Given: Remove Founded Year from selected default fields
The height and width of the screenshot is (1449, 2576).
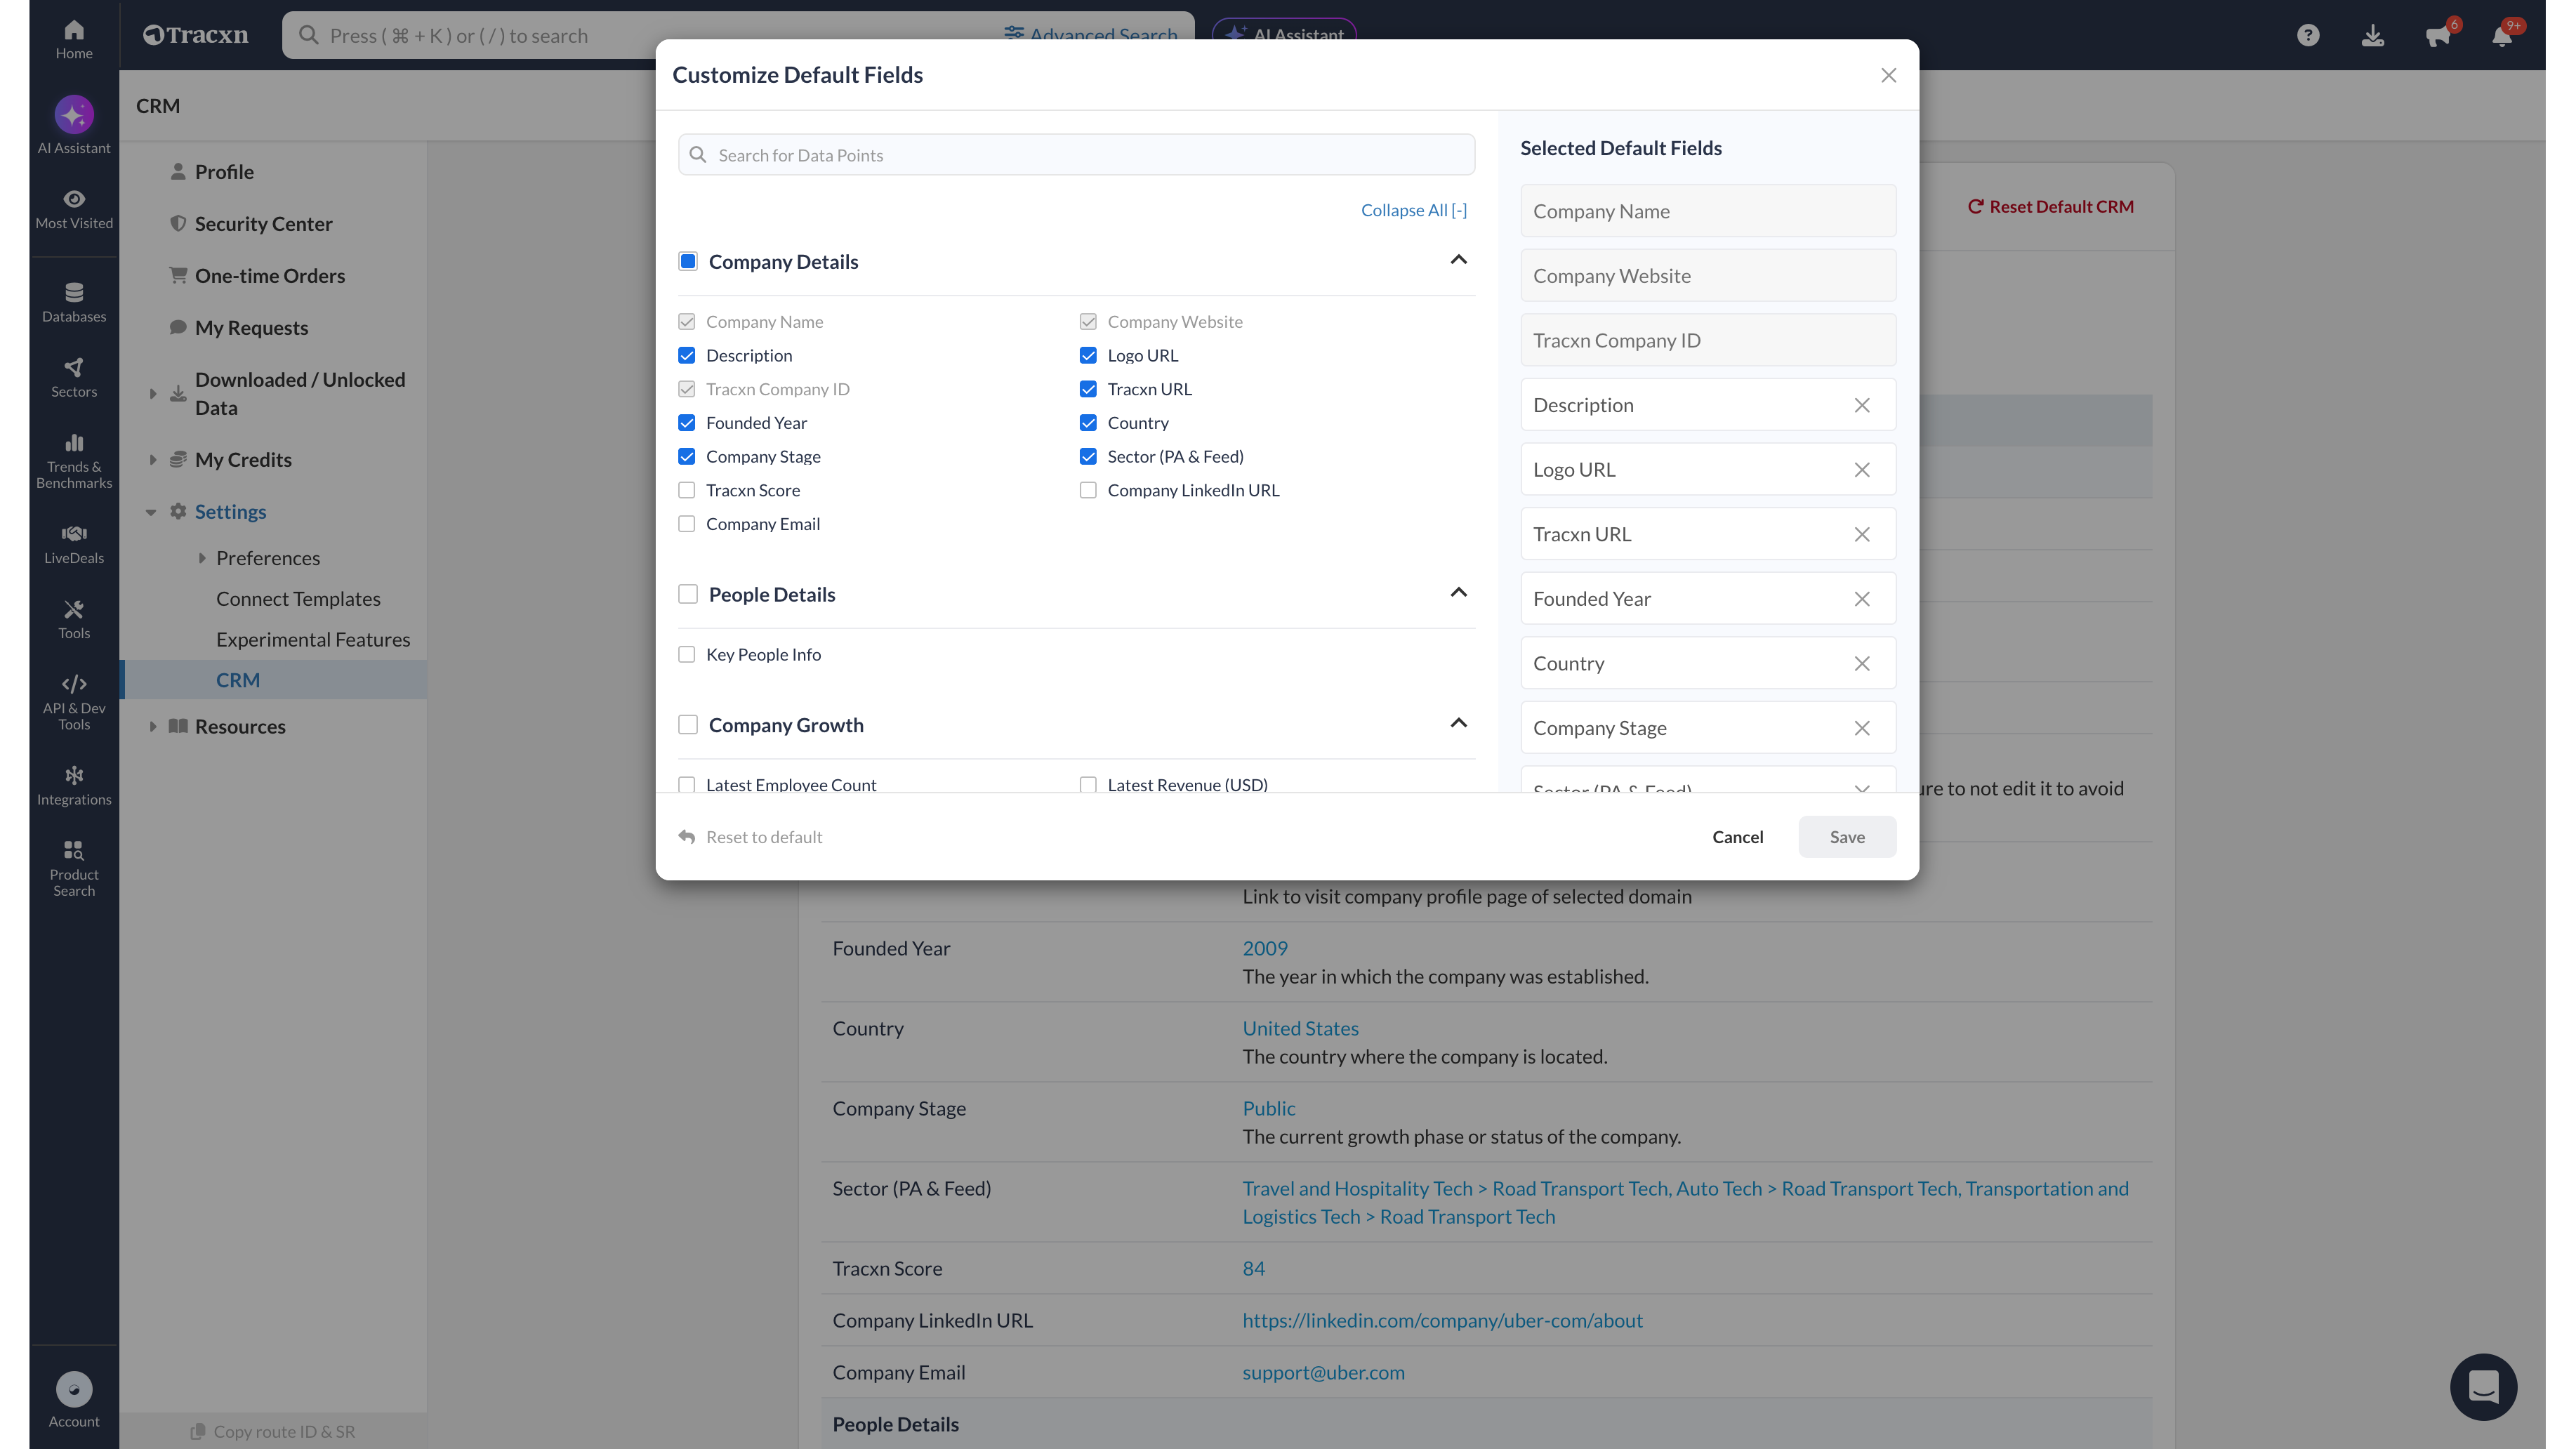Looking at the screenshot, I should [x=1862, y=599].
